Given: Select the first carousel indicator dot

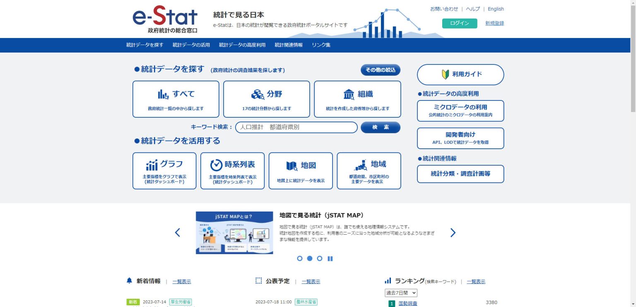Looking at the screenshot, I should (300, 258).
